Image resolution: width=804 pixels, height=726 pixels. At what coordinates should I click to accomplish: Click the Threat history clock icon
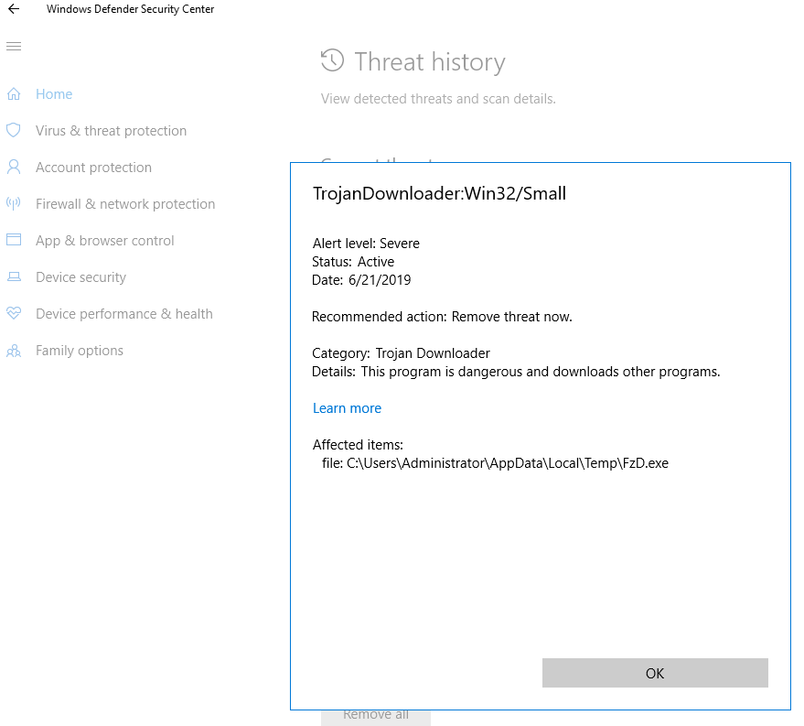(x=331, y=60)
